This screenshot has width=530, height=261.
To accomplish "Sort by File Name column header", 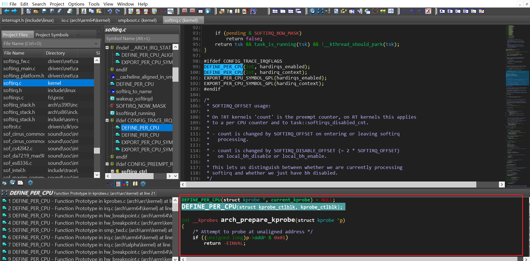I will (x=23, y=53).
